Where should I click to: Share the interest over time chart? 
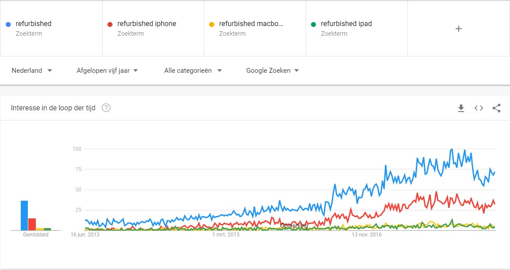[x=496, y=108]
